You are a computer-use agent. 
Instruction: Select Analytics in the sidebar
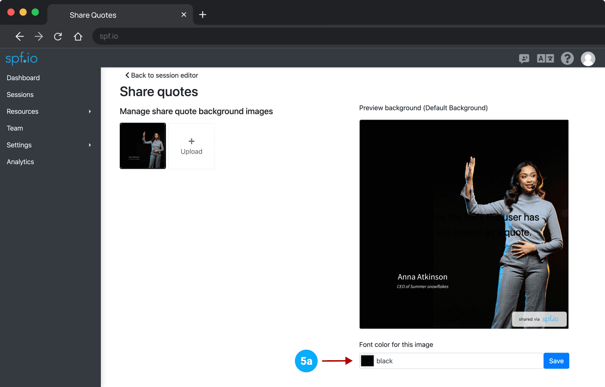pyautogui.click(x=20, y=162)
